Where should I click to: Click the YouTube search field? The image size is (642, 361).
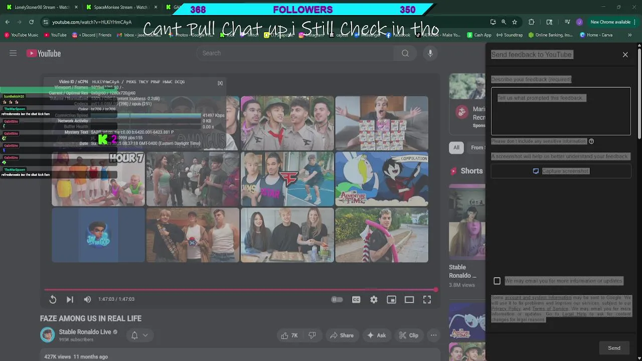click(x=294, y=53)
